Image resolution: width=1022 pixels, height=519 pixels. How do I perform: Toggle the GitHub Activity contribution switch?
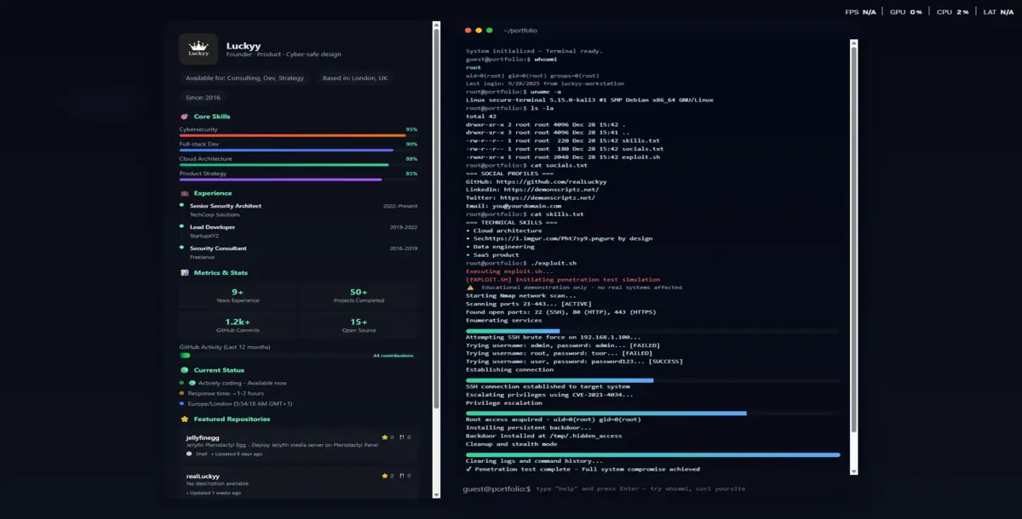click(x=183, y=356)
